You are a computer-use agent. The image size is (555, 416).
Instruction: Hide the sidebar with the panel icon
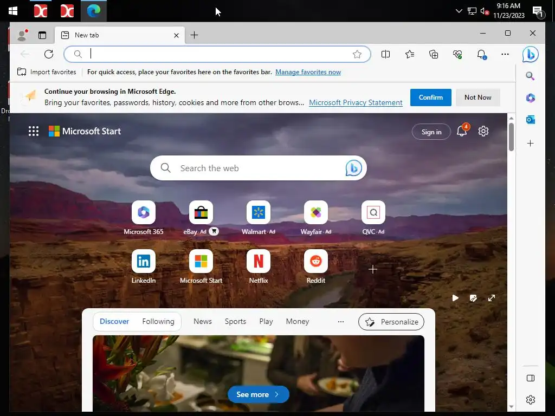coord(530,378)
